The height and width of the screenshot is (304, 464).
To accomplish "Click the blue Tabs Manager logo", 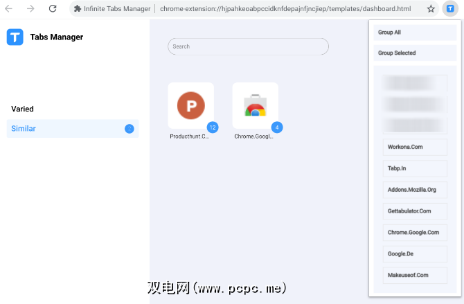I will tap(15, 37).
